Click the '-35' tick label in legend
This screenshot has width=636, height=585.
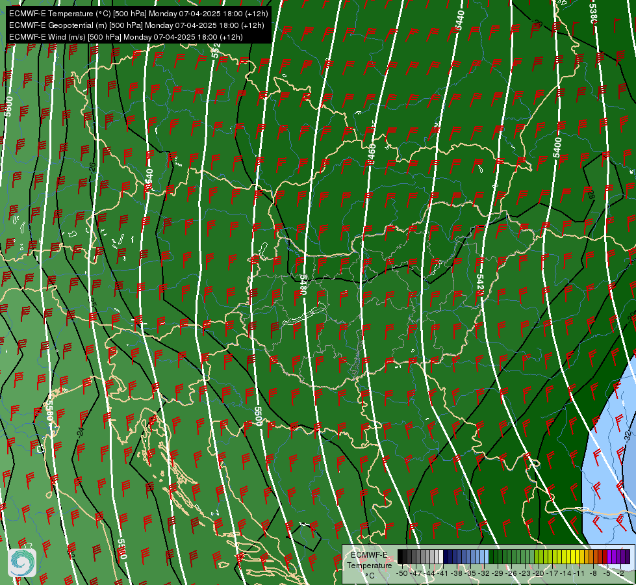[470, 574]
